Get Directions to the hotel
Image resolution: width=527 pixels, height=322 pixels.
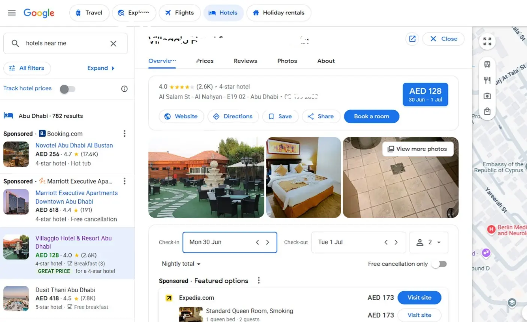click(233, 116)
